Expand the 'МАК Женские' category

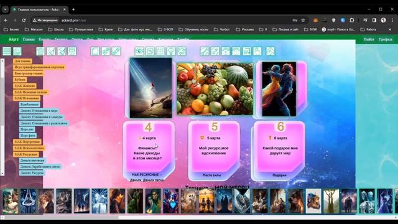[x=25, y=86]
